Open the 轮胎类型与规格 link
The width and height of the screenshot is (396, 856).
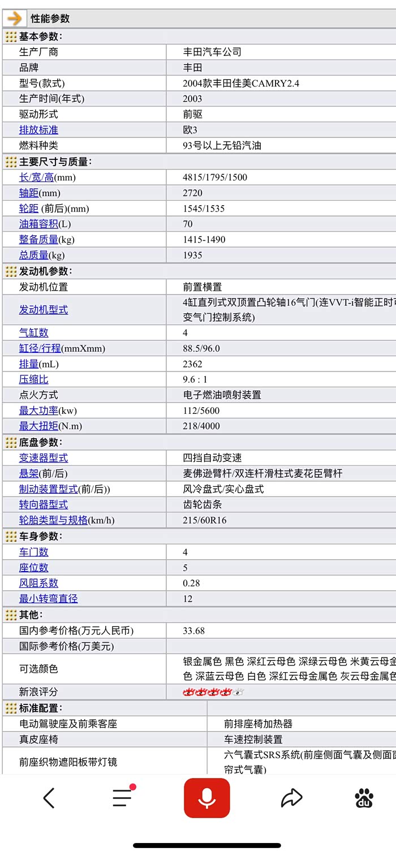click(53, 520)
